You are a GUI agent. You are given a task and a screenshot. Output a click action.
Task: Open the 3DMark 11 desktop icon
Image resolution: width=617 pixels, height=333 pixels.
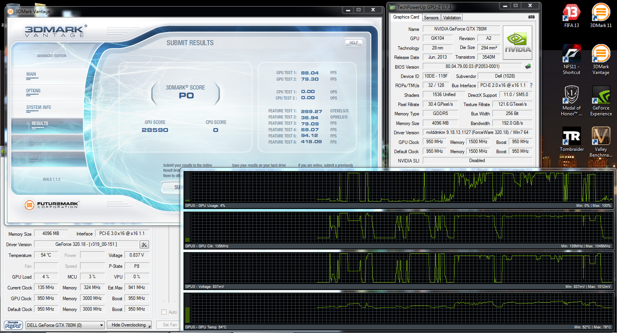601,15
